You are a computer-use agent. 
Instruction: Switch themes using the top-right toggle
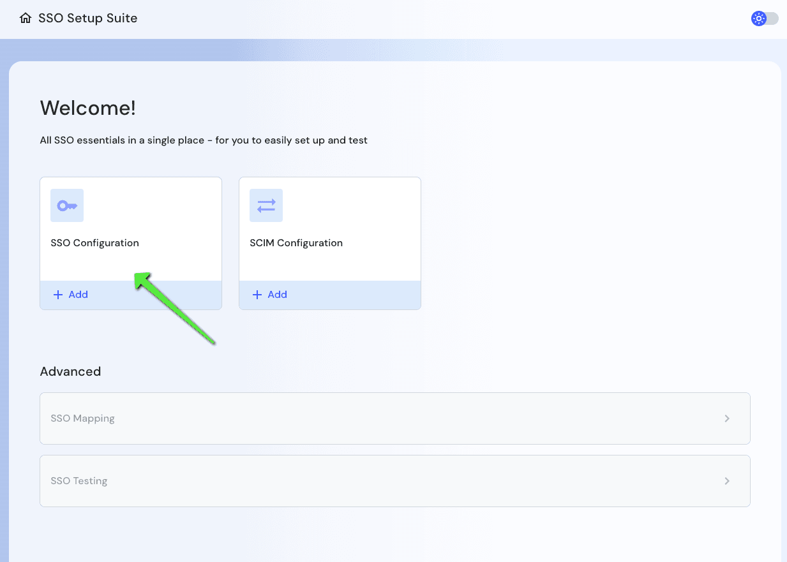click(x=764, y=18)
